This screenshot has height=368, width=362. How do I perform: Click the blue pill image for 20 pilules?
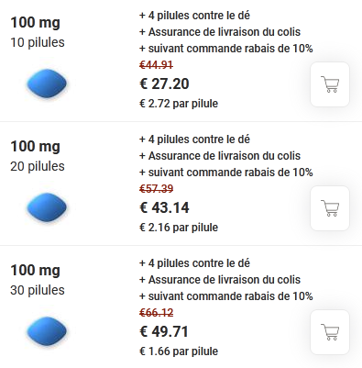point(47,207)
